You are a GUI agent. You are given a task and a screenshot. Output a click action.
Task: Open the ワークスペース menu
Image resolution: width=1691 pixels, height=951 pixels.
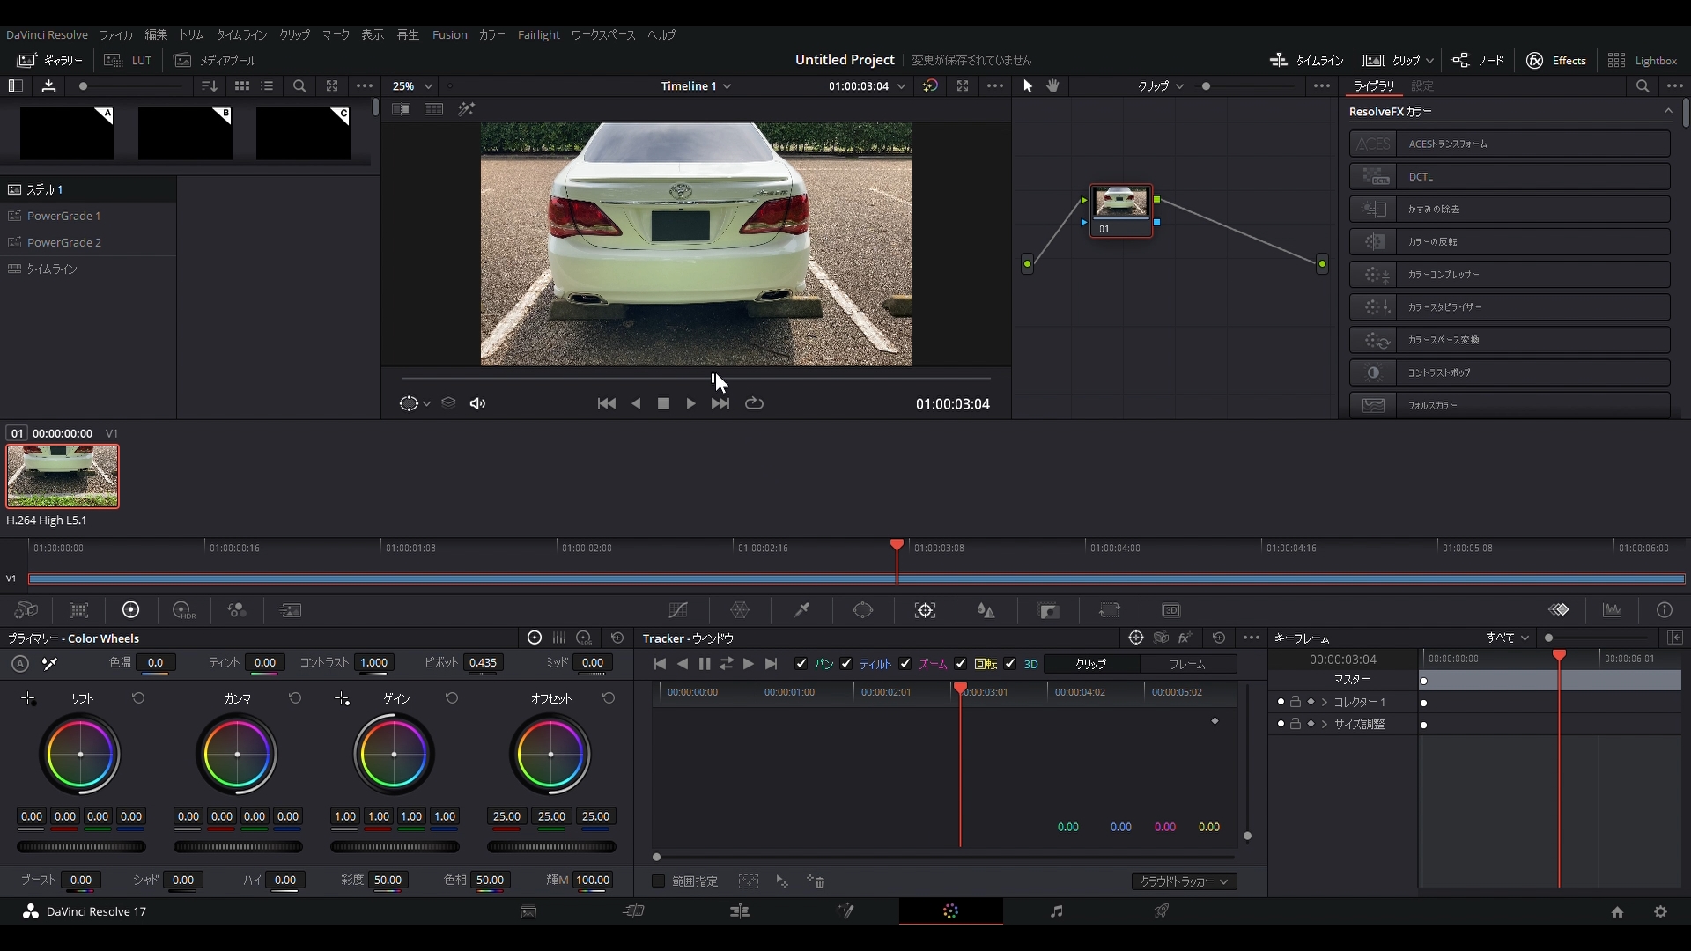603,34
